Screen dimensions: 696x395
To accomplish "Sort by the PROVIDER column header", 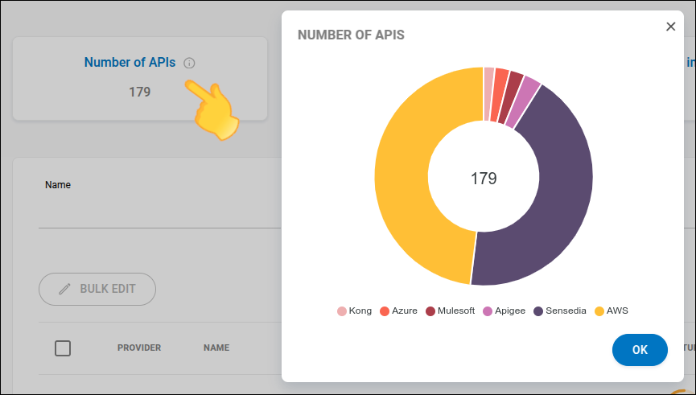I will pyautogui.click(x=139, y=348).
